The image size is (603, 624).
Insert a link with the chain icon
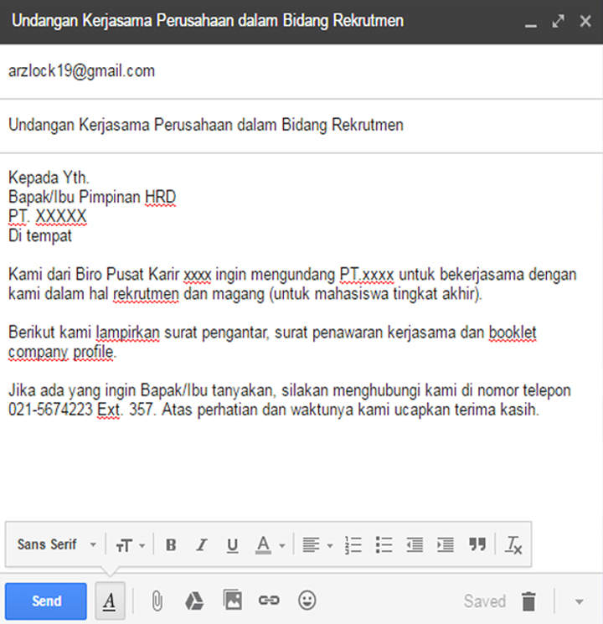point(269,600)
